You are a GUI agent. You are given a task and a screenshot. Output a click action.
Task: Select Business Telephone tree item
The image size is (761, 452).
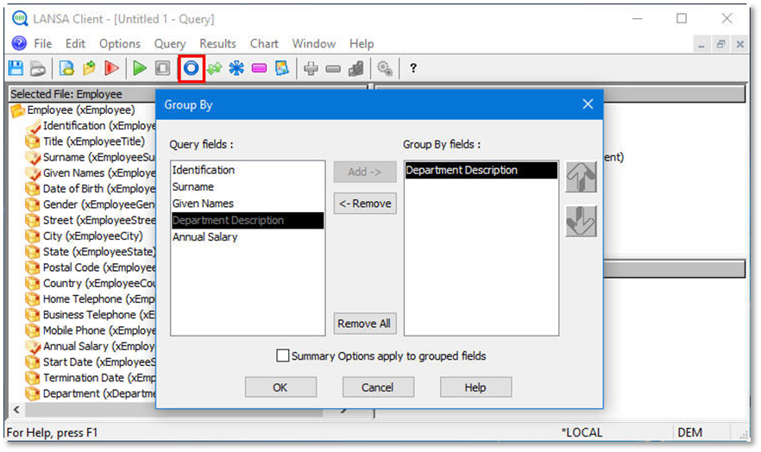coord(99,315)
